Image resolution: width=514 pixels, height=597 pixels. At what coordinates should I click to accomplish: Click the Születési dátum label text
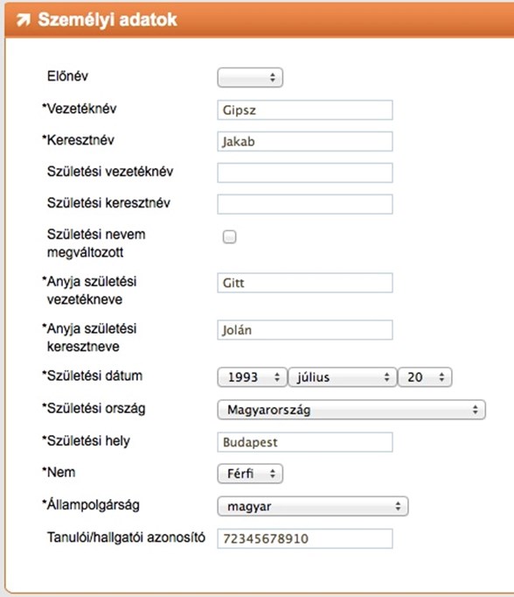pos(93,376)
